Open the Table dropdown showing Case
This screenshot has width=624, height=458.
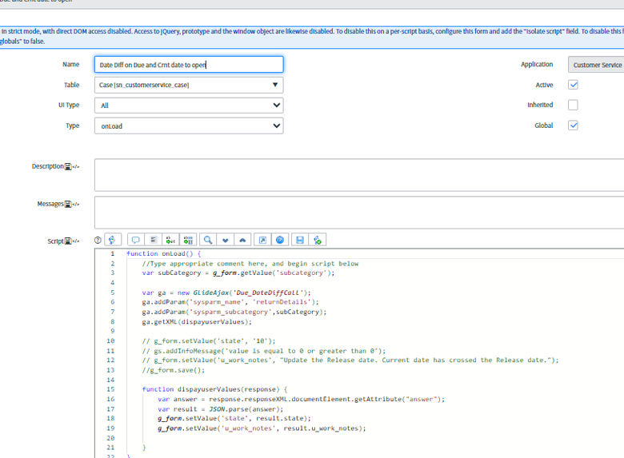click(189, 85)
